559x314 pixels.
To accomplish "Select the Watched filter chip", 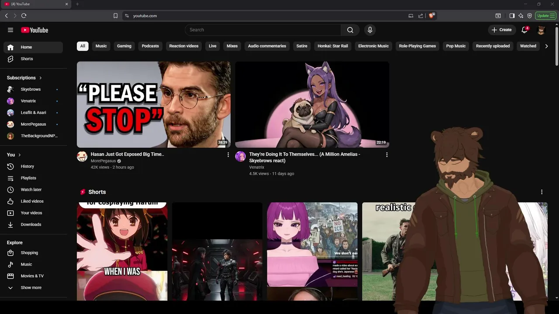I will [528, 46].
